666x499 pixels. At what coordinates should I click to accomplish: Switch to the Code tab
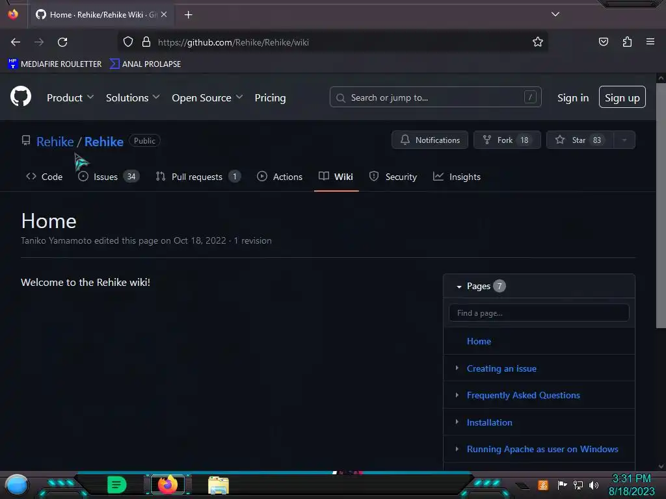click(x=44, y=177)
